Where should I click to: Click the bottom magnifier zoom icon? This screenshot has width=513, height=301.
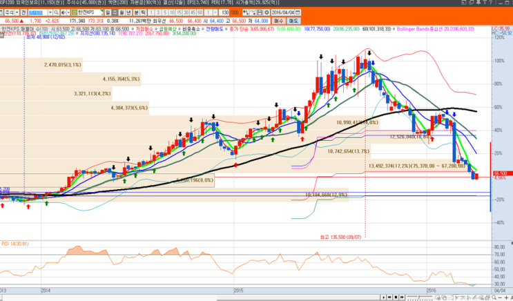pyautogui.click(x=494, y=297)
